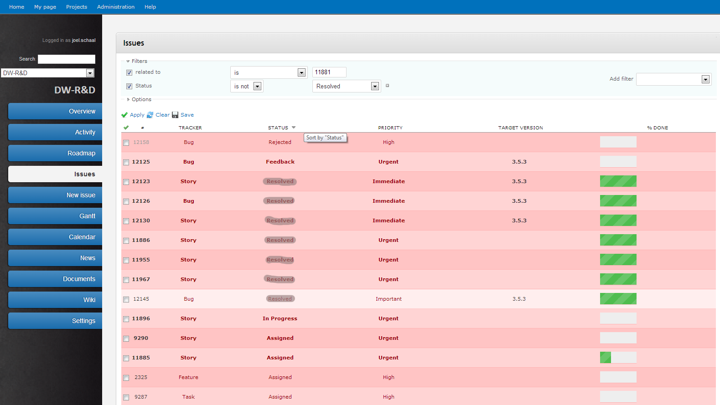Image resolution: width=720 pixels, height=405 pixels.
Task: Switch to the Activity sidebar tab
Action: (x=55, y=132)
